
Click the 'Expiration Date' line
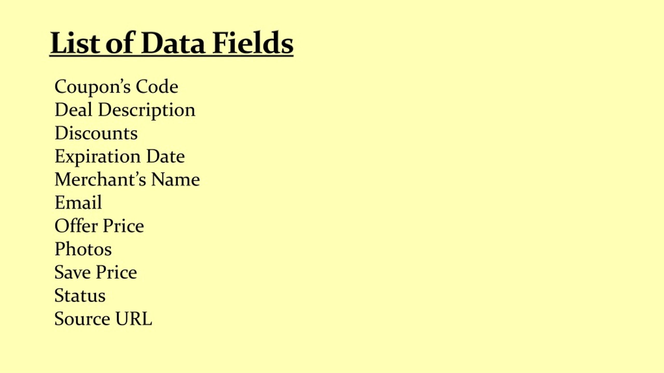point(120,157)
